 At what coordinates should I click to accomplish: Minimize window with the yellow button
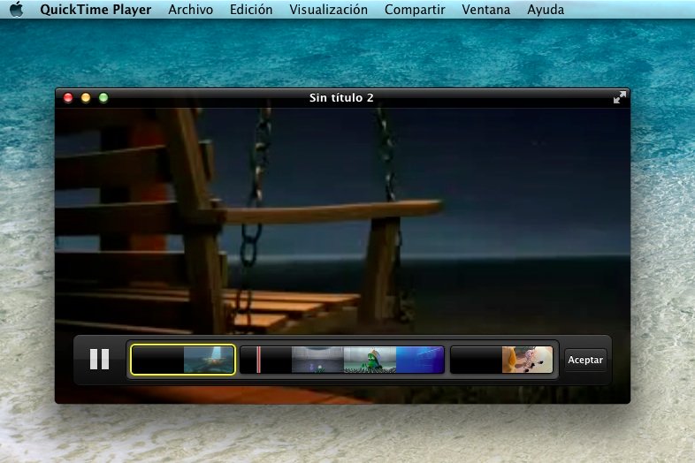point(86,98)
